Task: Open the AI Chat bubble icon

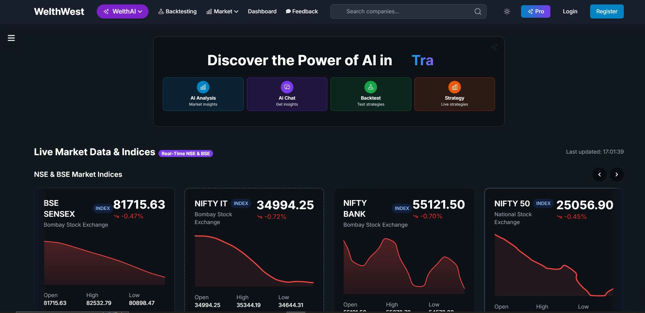Action: coord(287,87)
